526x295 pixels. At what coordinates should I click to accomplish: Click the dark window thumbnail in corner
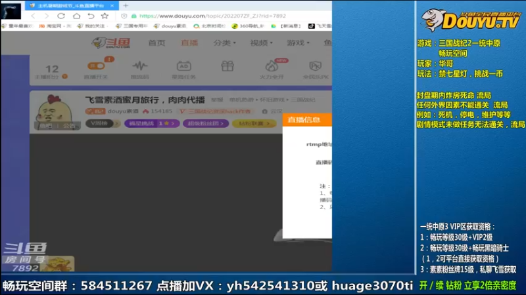tap(11, 11)
